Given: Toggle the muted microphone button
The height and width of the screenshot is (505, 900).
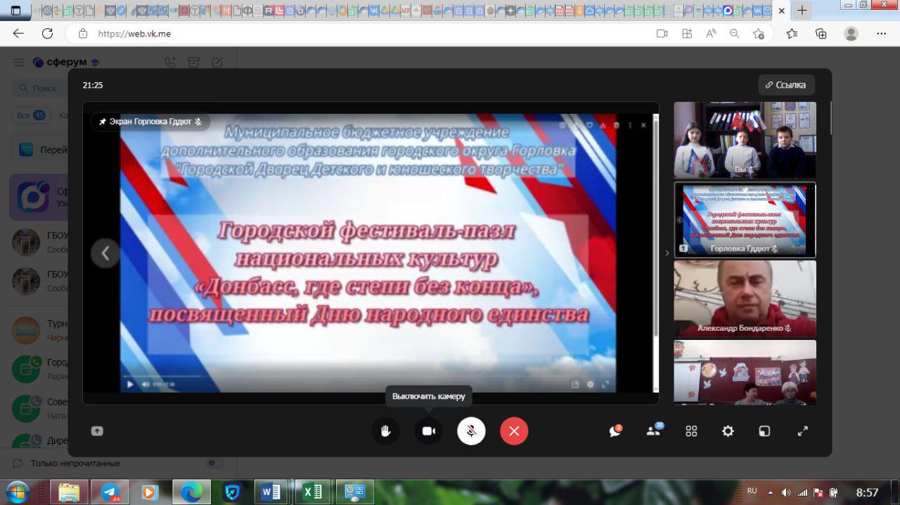Looking at the screenshot, I should click(471, 431).
